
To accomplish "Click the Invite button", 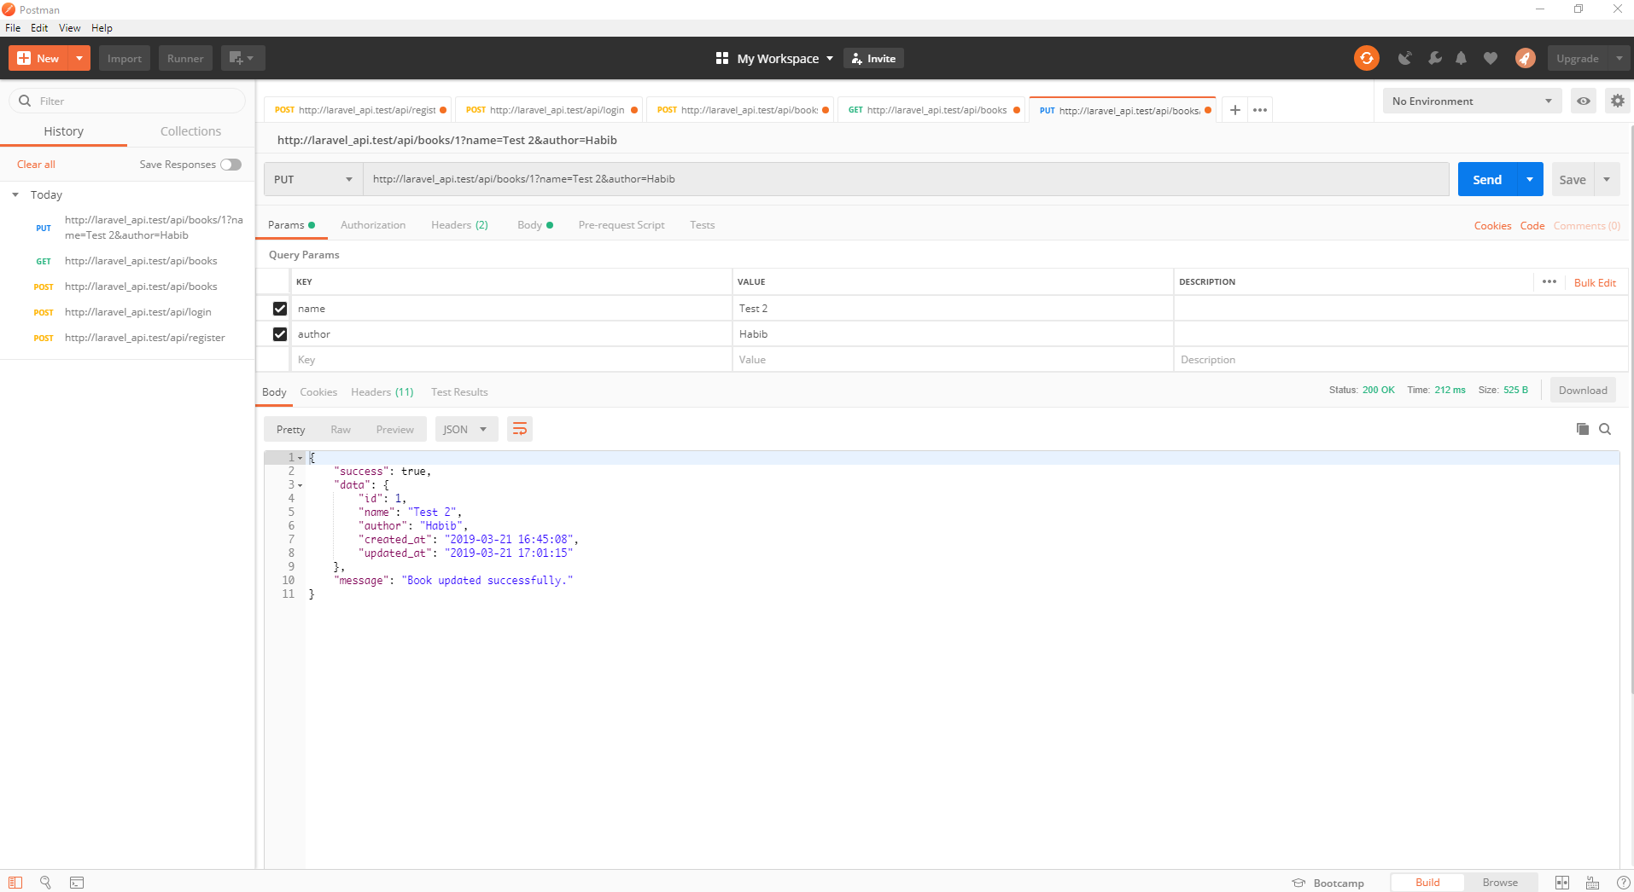I will point(873,58).
